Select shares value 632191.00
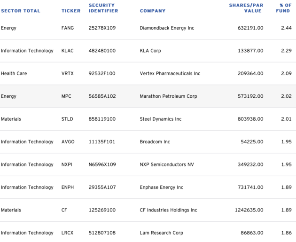 (x=250, y=28)
